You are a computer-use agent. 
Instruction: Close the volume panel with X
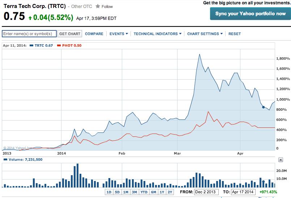(281, 160)
